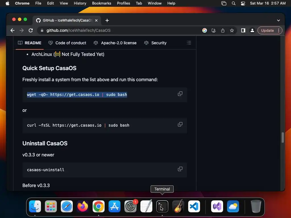Click the casaos-uninstall code text
Viewport: 291px width, 218px height.
tap(46, 170)
